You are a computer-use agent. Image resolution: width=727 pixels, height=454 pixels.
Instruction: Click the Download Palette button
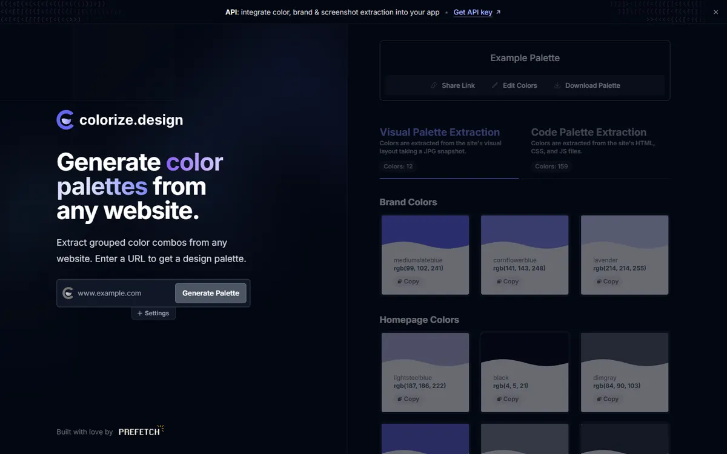[x=587, y=85]
